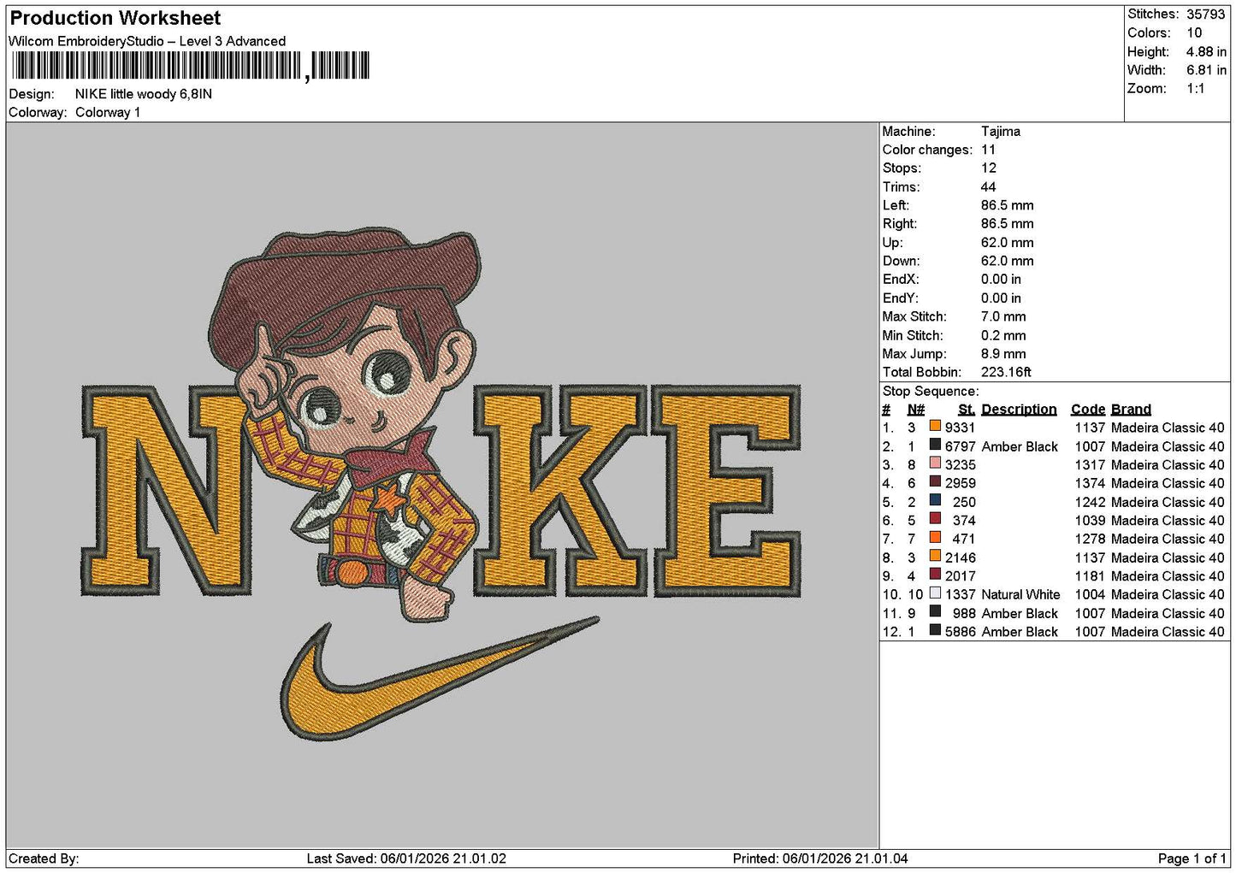Click code 1242 in the stop sequence
This screenshot has width=1236, height=873.
click(1090, 502)
